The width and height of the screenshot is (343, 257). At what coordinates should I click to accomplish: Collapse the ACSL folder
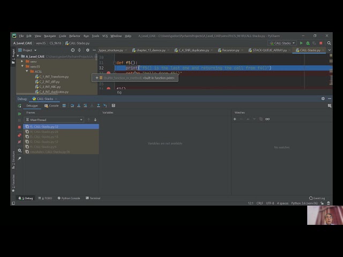click(x=27, y=71)
